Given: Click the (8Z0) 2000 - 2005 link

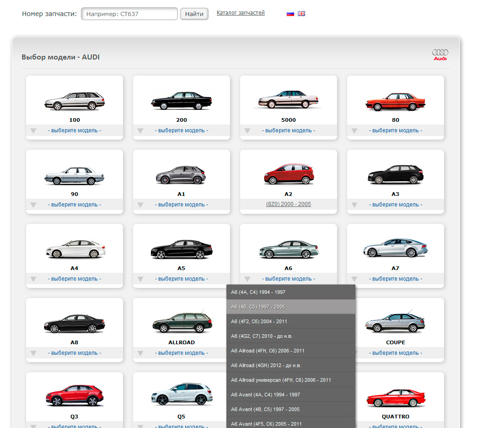Looking at the screenshot, I should (289, 204).
